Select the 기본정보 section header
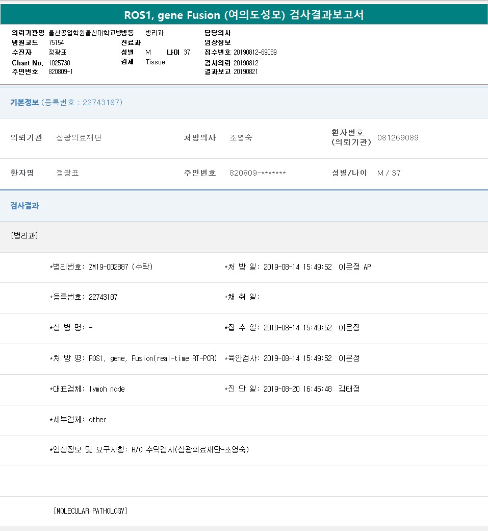 point(24,103)
